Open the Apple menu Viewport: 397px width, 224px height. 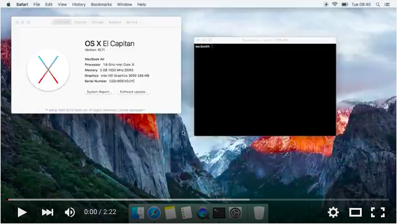pos(9,4)
